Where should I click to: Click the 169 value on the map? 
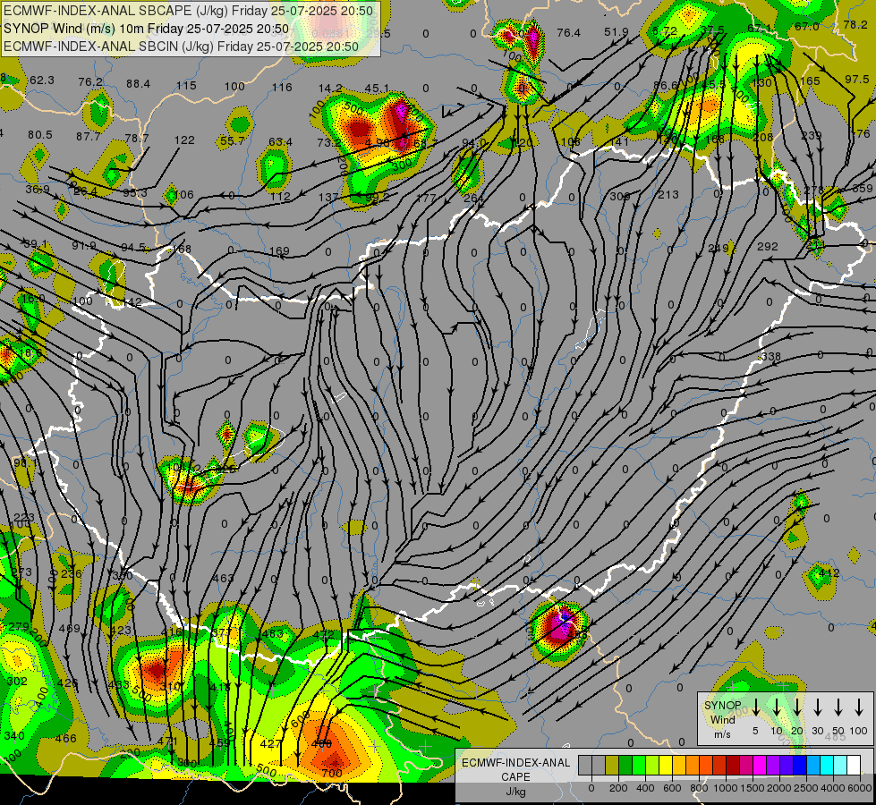(279, 251)
